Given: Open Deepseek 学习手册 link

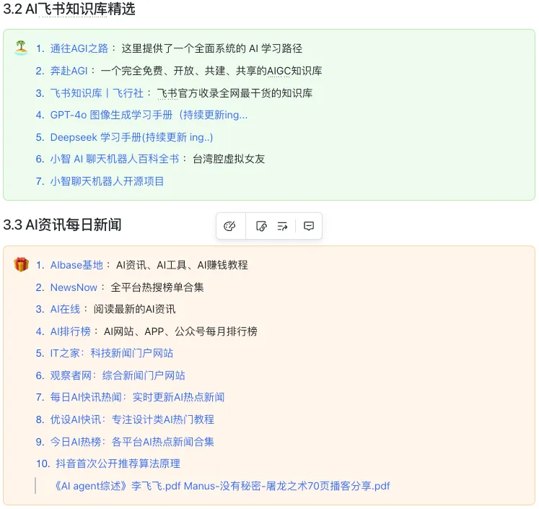Looking at the screenshot, I should pos(131,137).
